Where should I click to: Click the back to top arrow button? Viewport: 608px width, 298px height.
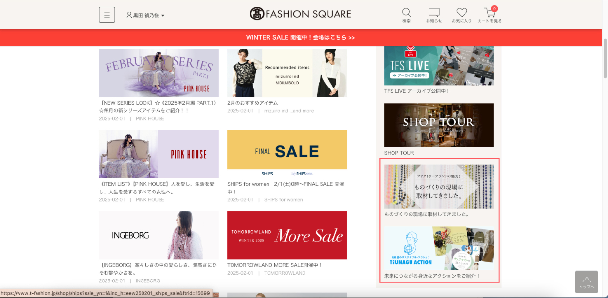586,282
